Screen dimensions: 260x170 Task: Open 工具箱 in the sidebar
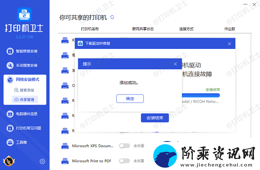(x=16, y=142)
